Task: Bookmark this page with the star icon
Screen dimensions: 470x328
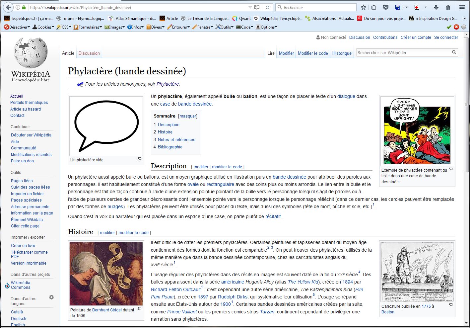Action: pyautogui.click(x=364, y=7)
